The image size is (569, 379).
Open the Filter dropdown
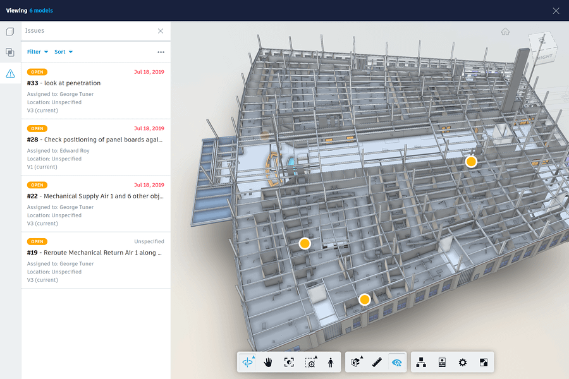37,52
